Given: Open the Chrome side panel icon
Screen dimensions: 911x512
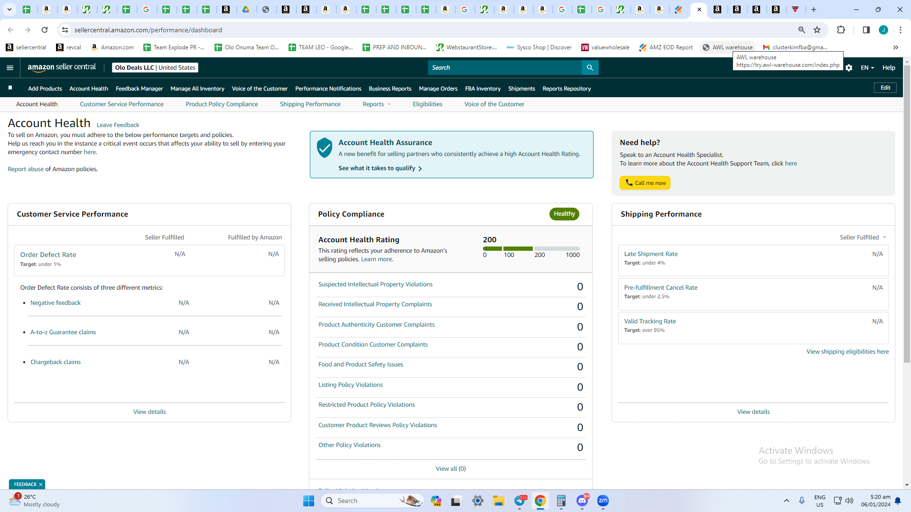Looking at the screenshot, I should coord(866,30).
